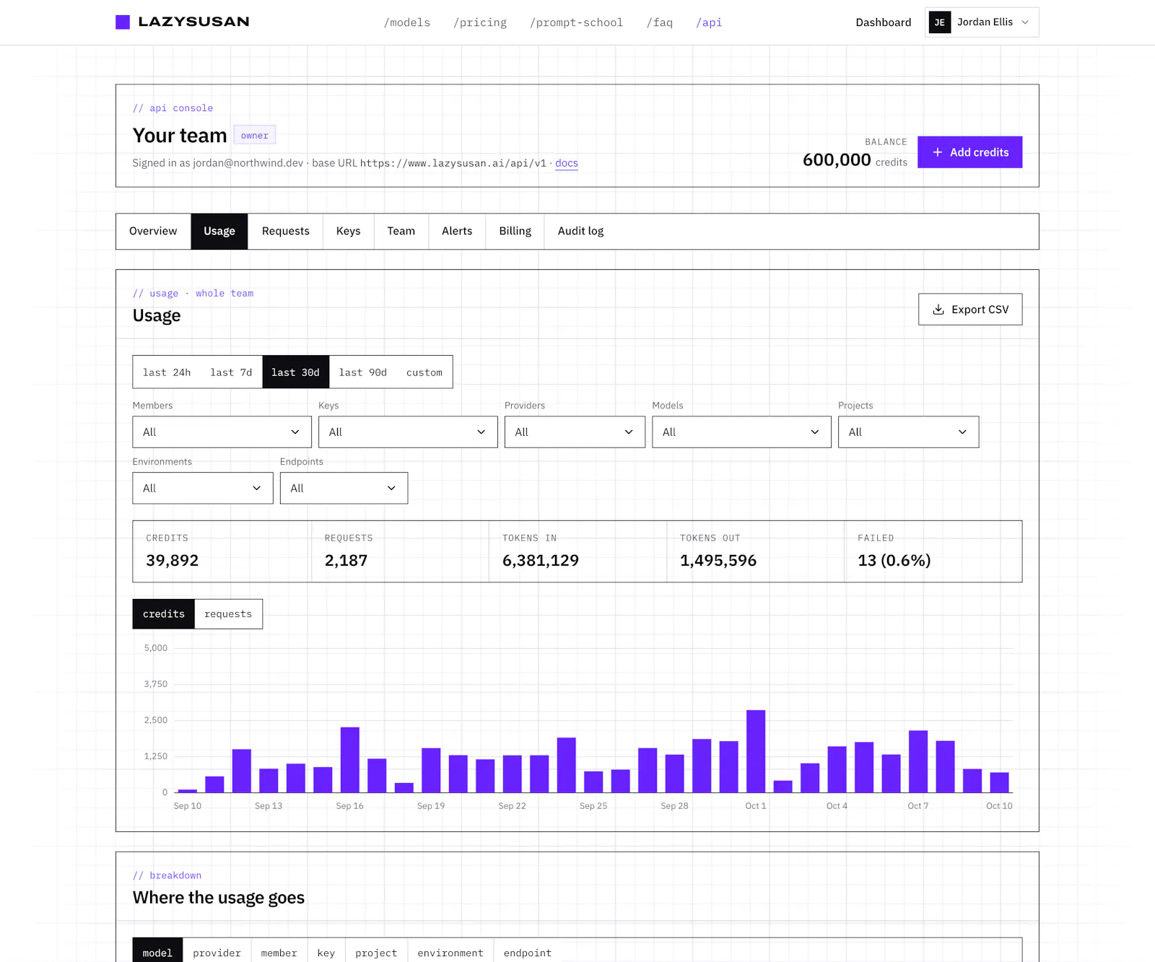Switch to the Requests tab
Viewport: 1155px width, 962px height.
[x=286, y=232]
